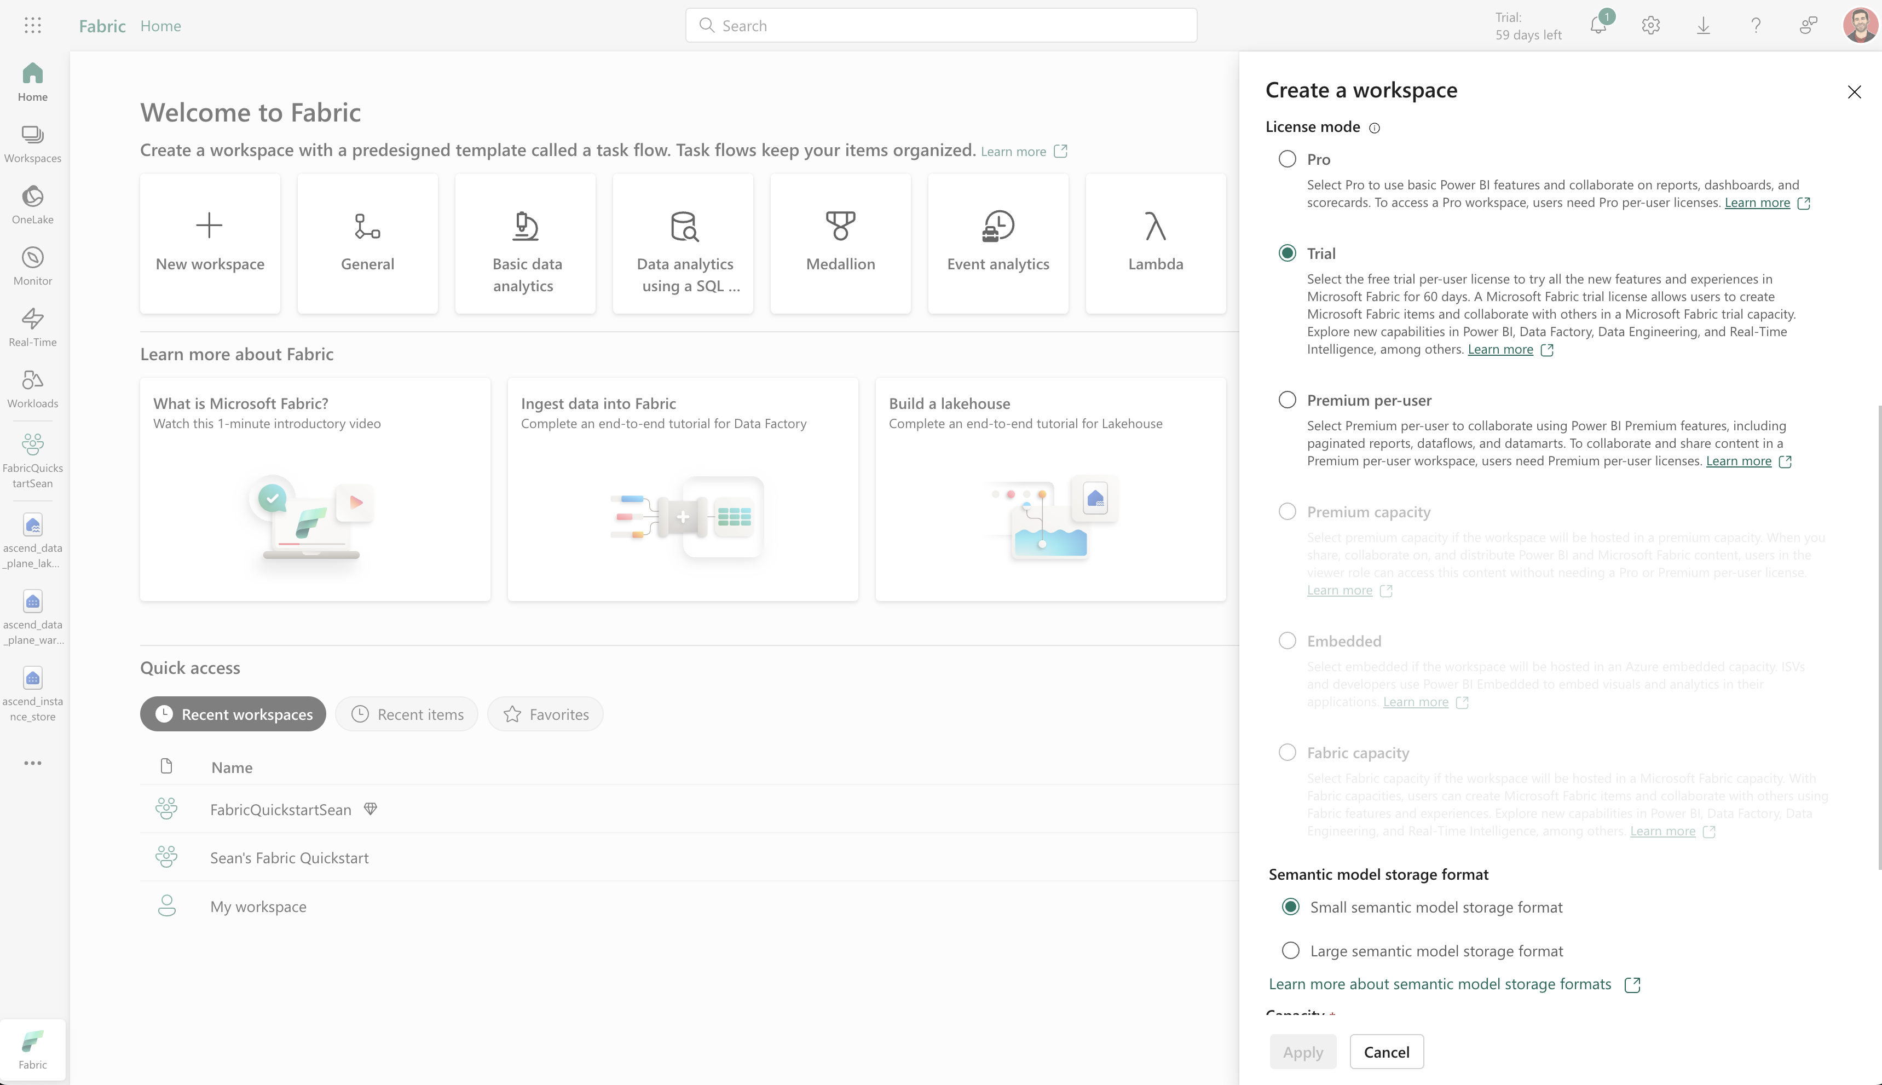Screen dimensions: 1882x1085
Task: Select the Trial license mode
Action: coord(1288,252)
